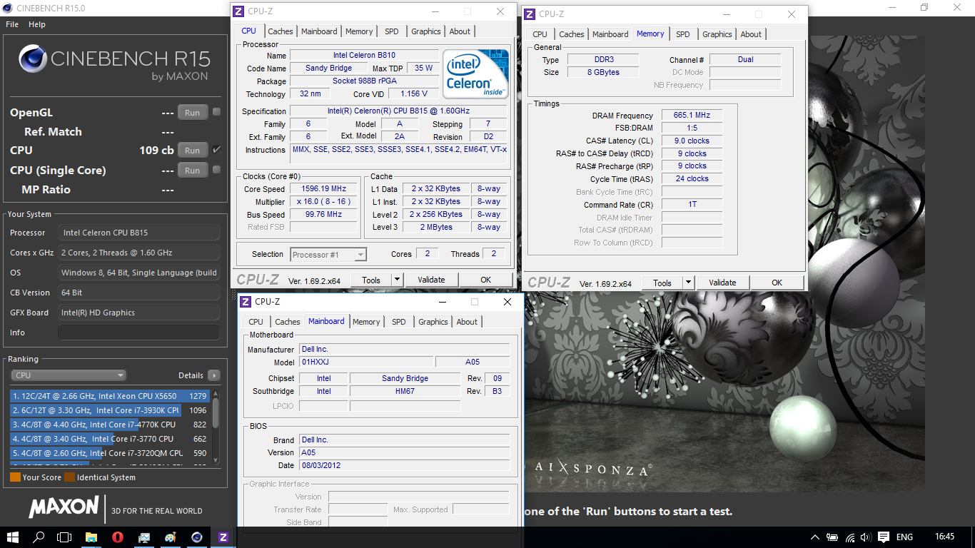Select ranking row Core i7-3930K
The width and height of the screenshot is (975, 548).
(x=109, y=410)
